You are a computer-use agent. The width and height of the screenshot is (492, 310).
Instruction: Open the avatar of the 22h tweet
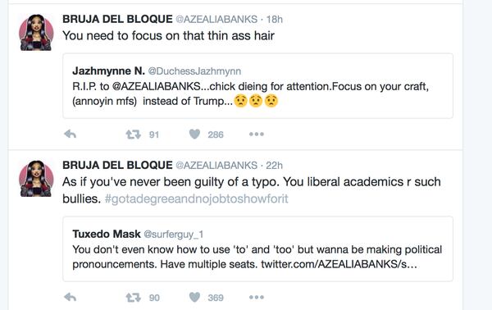36,179
